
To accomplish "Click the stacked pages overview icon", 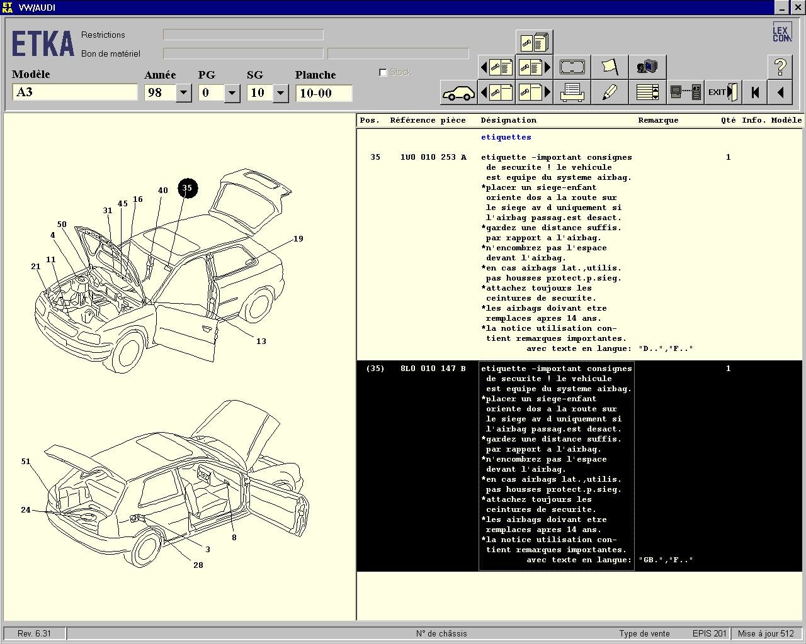I will (x=534, y=42).
